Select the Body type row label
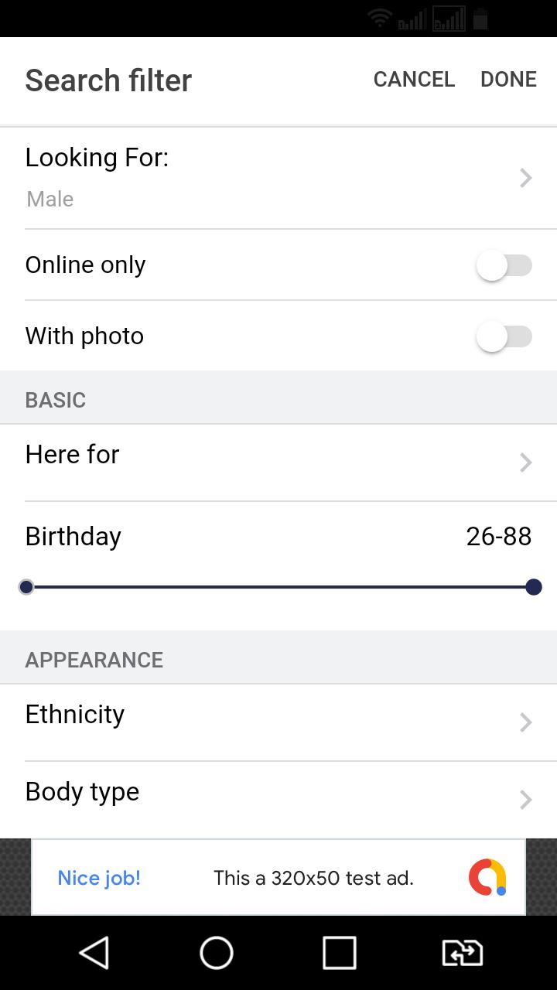 82,792
